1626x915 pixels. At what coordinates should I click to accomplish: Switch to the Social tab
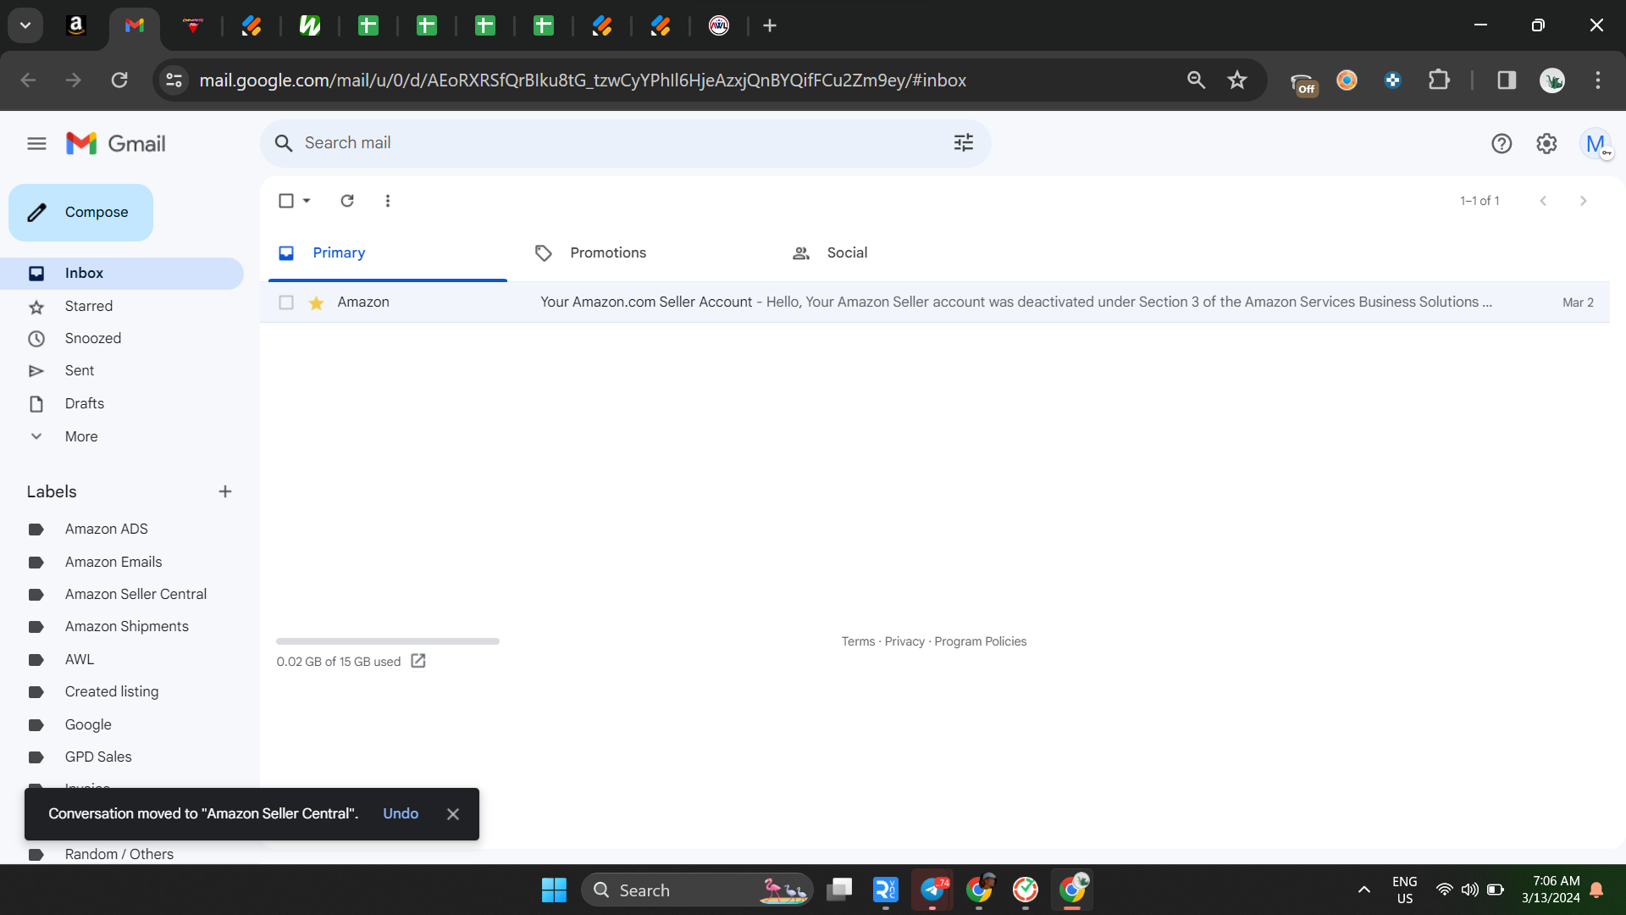coord(901,253)
